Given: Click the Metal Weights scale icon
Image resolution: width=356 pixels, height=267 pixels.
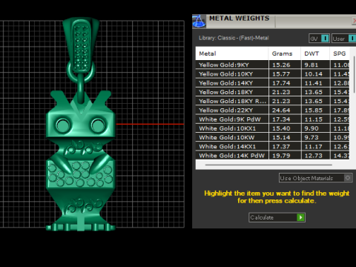Looking at the screenshot, I should (x=199, y=21).
